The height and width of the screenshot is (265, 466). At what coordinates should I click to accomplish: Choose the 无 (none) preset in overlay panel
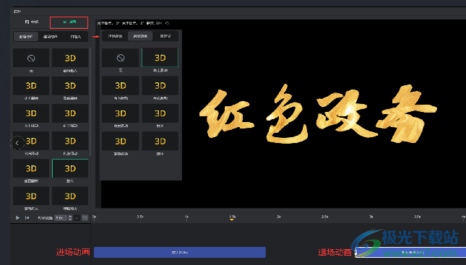pyautogui.click(x=121, y=58)
